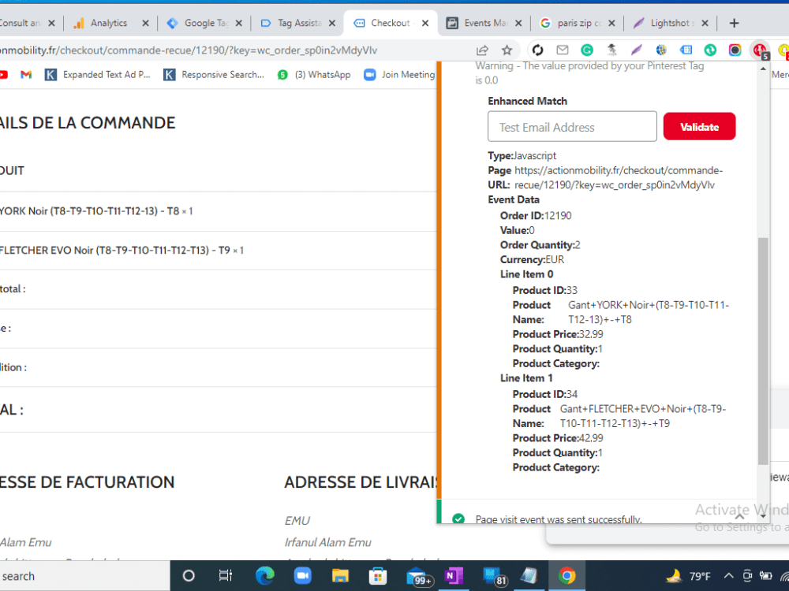Click the Order ID:12190 entry

(x=536, y=216)
